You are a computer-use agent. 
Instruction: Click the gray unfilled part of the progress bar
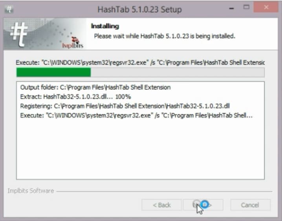pos(178,72)
